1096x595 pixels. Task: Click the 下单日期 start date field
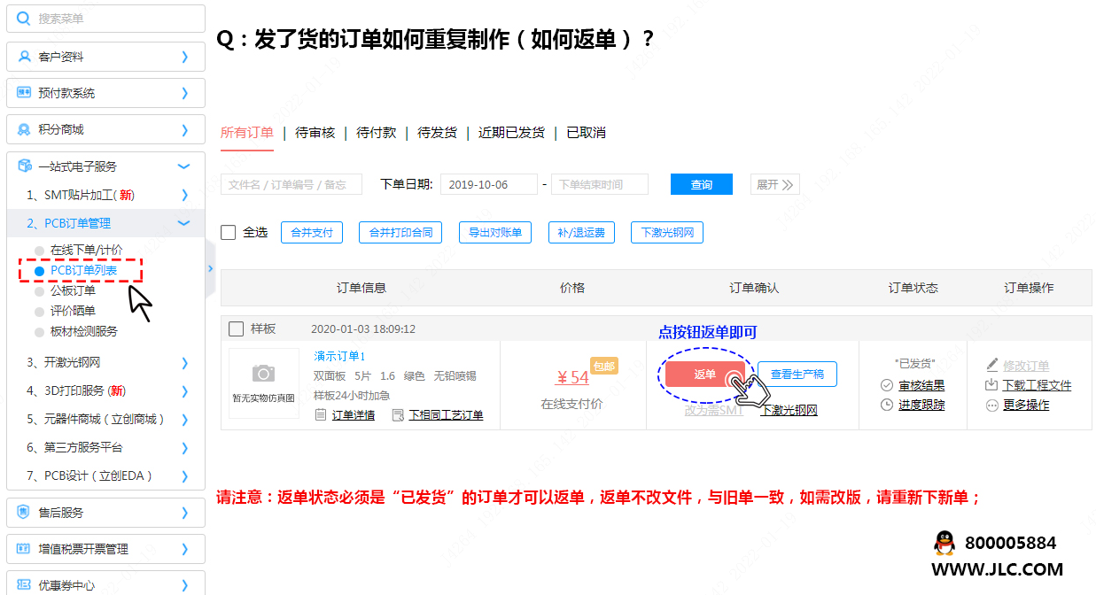click(x=488, y=184)
